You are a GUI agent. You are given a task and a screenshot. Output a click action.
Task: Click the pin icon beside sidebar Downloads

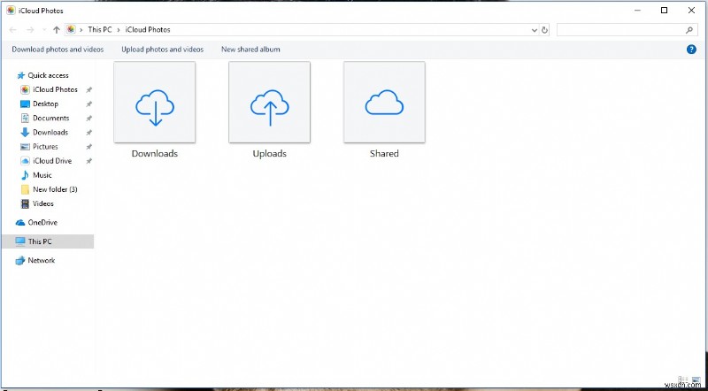coord(89,133)
